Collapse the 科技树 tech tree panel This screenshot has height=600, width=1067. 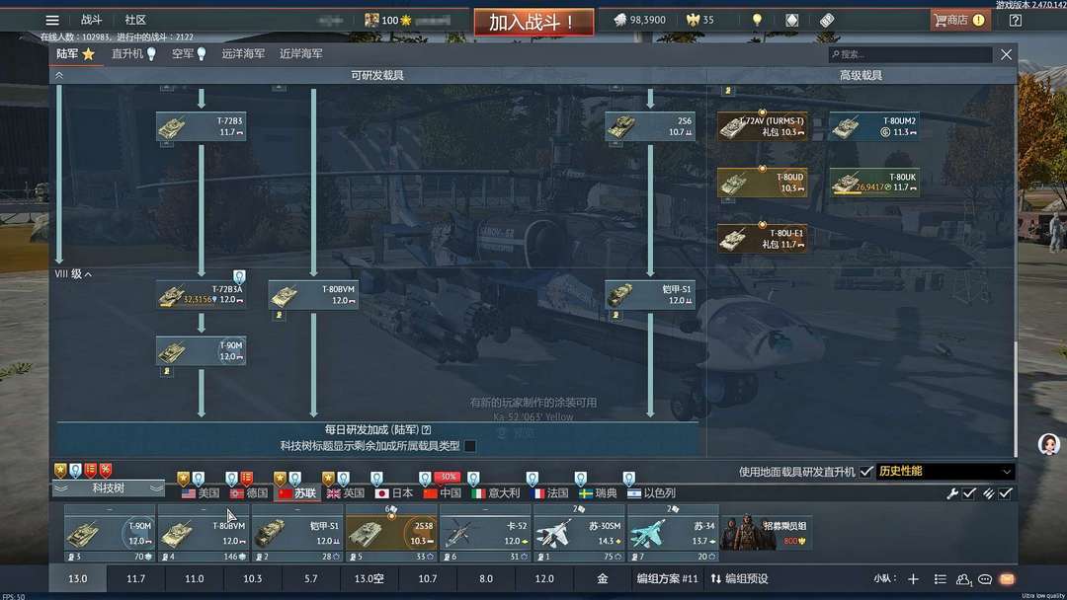tap(109, 487)
